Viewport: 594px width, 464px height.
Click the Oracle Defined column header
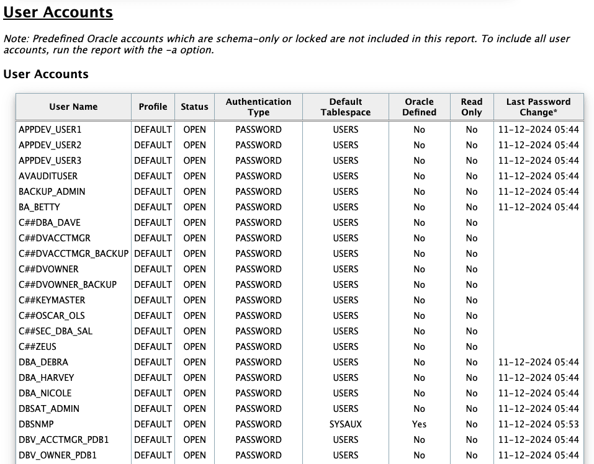(x=419, y=107)
